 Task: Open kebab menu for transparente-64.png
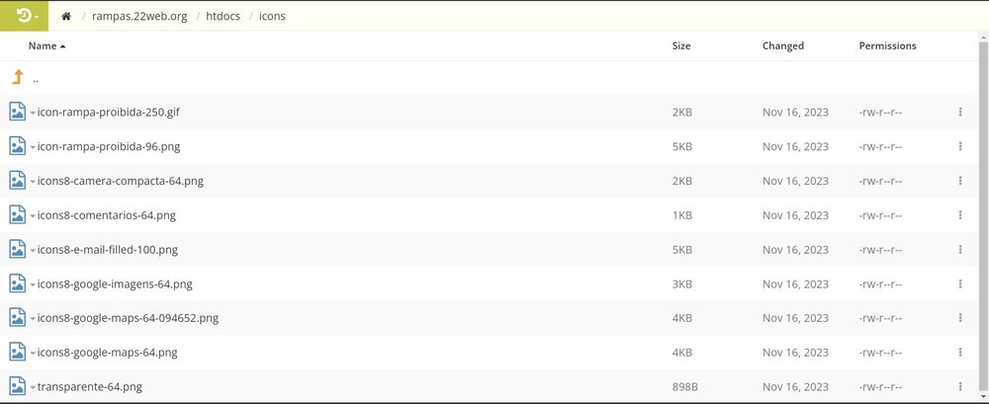[960, 386]
